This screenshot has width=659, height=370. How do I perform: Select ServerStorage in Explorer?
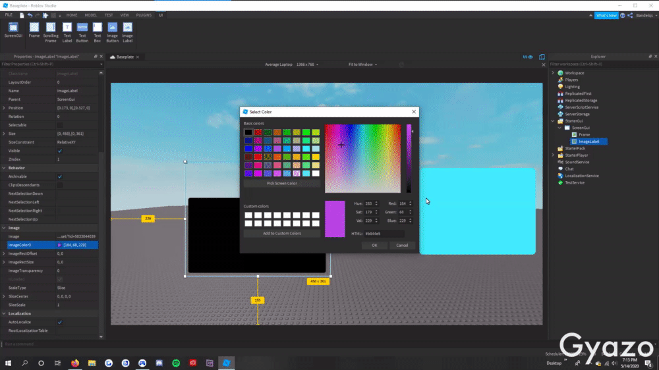[577, 114]
